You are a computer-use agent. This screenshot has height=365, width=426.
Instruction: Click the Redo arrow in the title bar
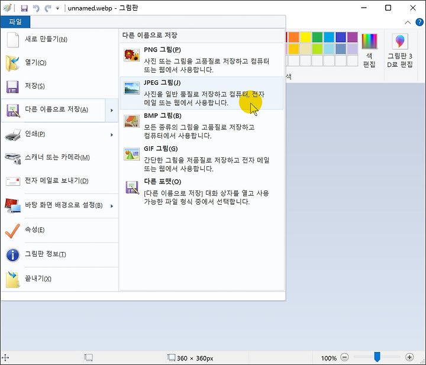tap(48, 8)
